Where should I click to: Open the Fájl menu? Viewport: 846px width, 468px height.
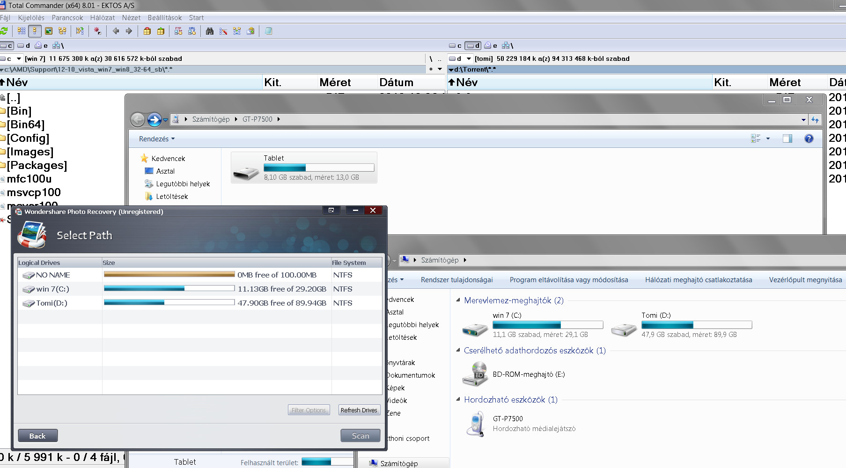(x=5, y=18)
